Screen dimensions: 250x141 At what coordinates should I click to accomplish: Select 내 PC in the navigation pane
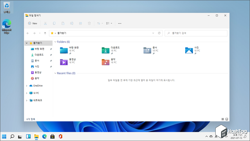point(34,93)
